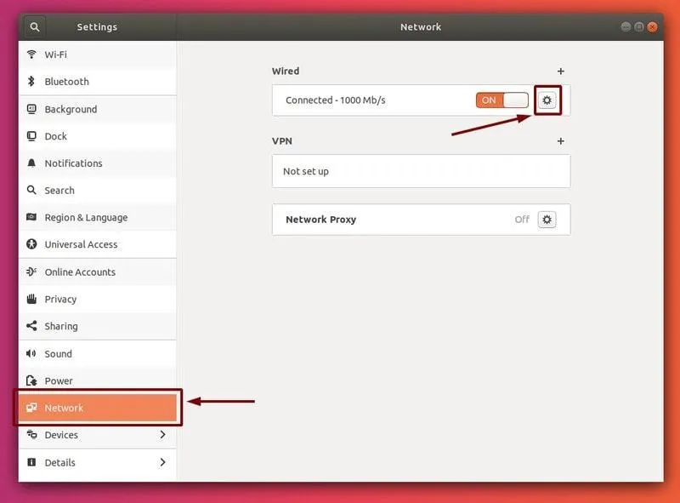Open wired connection settings gear

(547, 100)
